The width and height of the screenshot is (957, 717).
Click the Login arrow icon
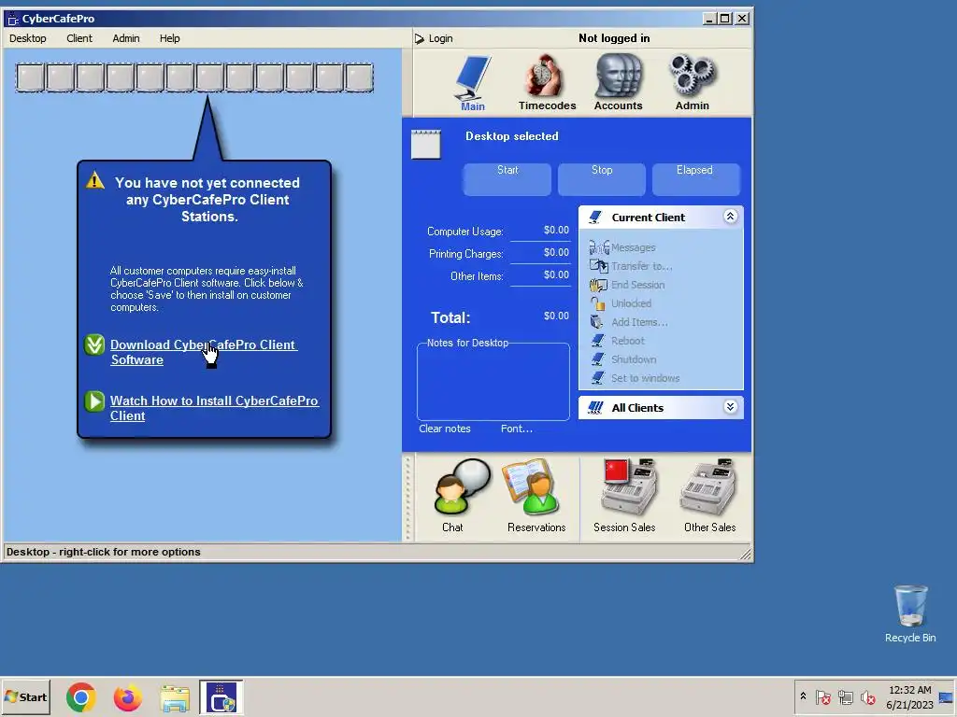click(420, 38)
